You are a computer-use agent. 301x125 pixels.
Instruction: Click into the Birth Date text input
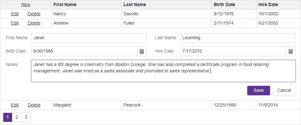click(84, 51)
